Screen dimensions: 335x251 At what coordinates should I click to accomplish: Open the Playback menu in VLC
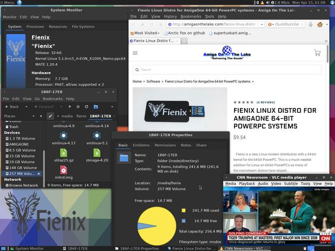246,183
